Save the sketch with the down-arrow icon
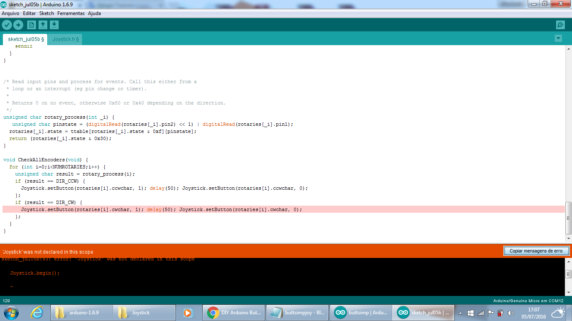 tap(54, 25)
